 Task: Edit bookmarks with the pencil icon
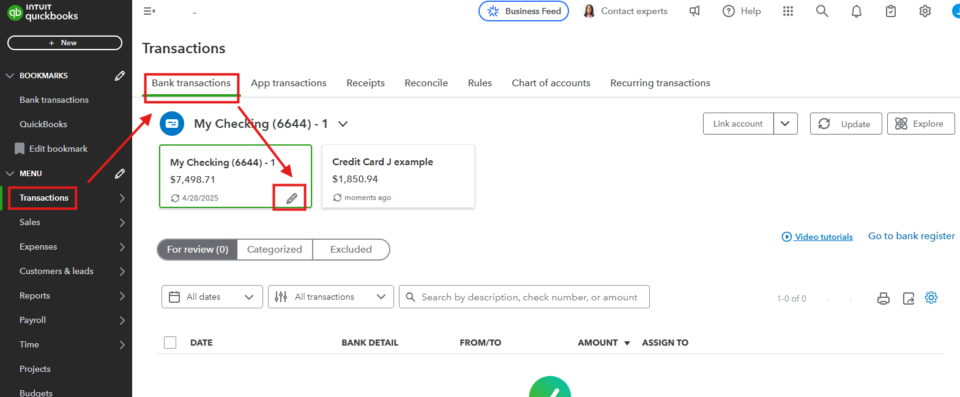point(120,76)
